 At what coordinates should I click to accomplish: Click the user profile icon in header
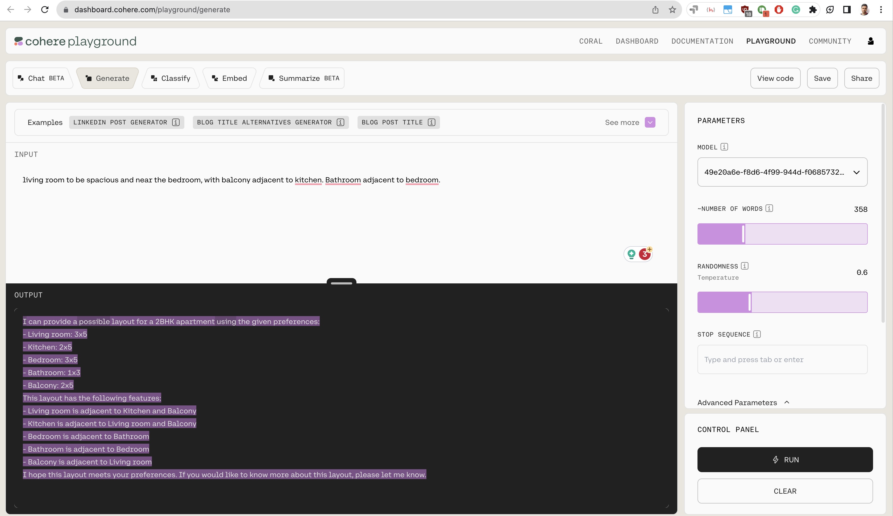[x=870, y=41]
